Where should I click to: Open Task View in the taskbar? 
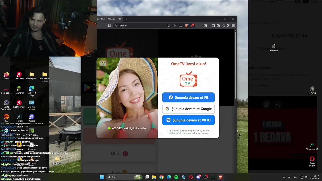pos(147,177)
